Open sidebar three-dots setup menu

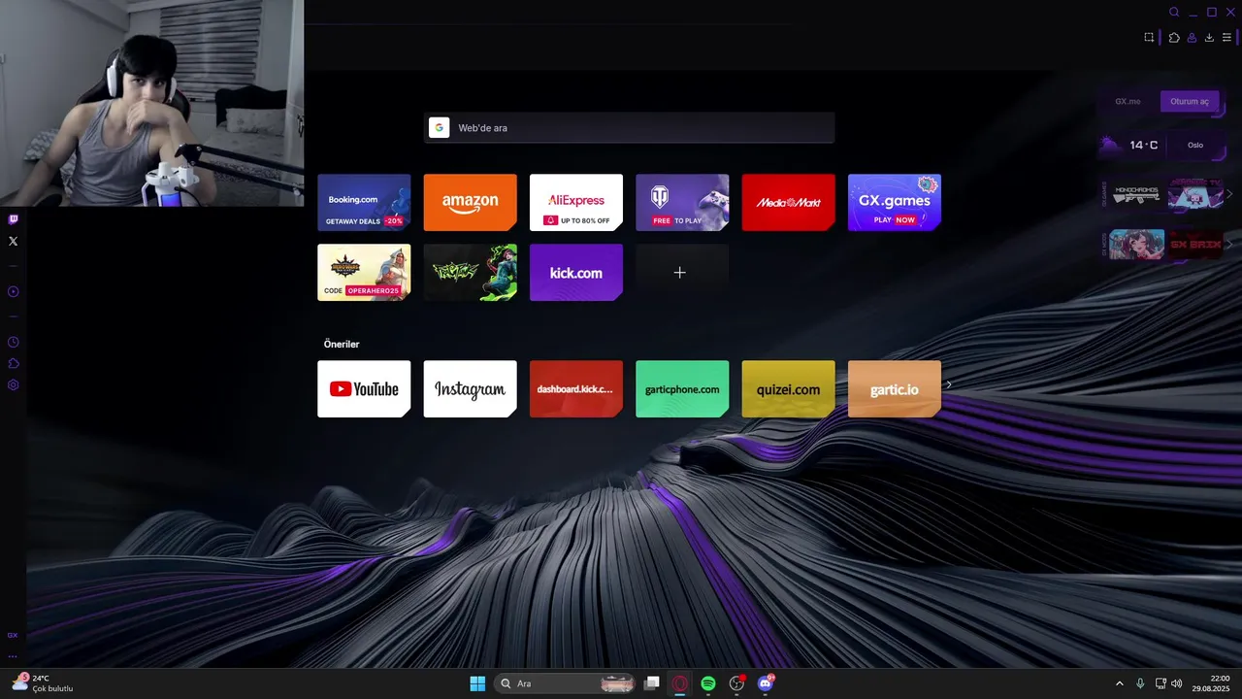point(13,655)
